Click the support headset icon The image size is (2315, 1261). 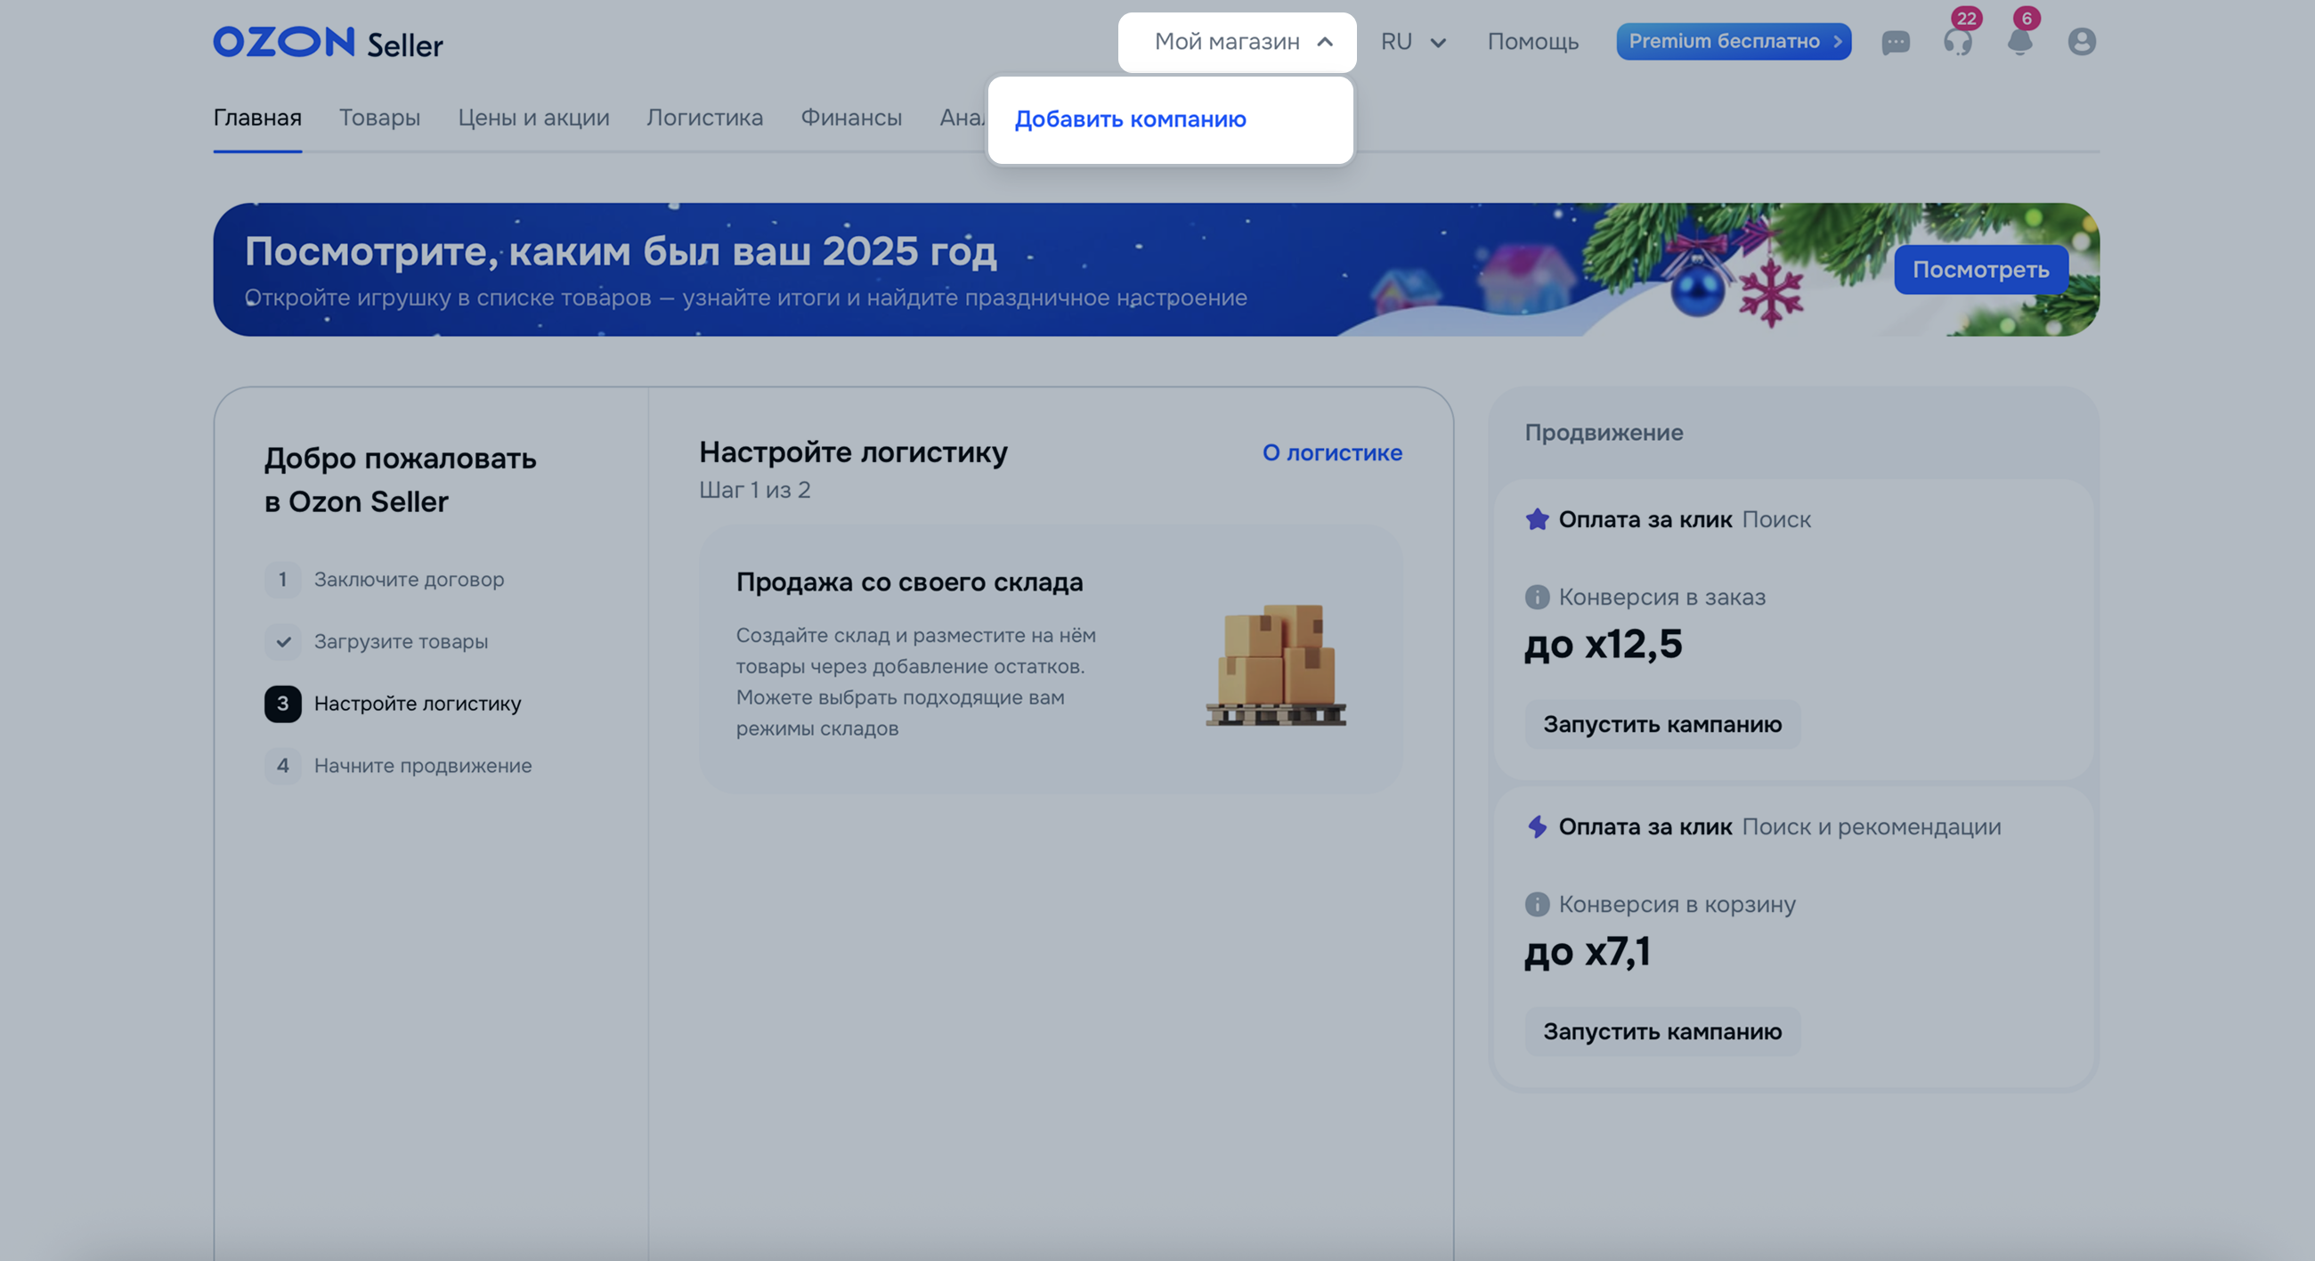coord(1957,42)
